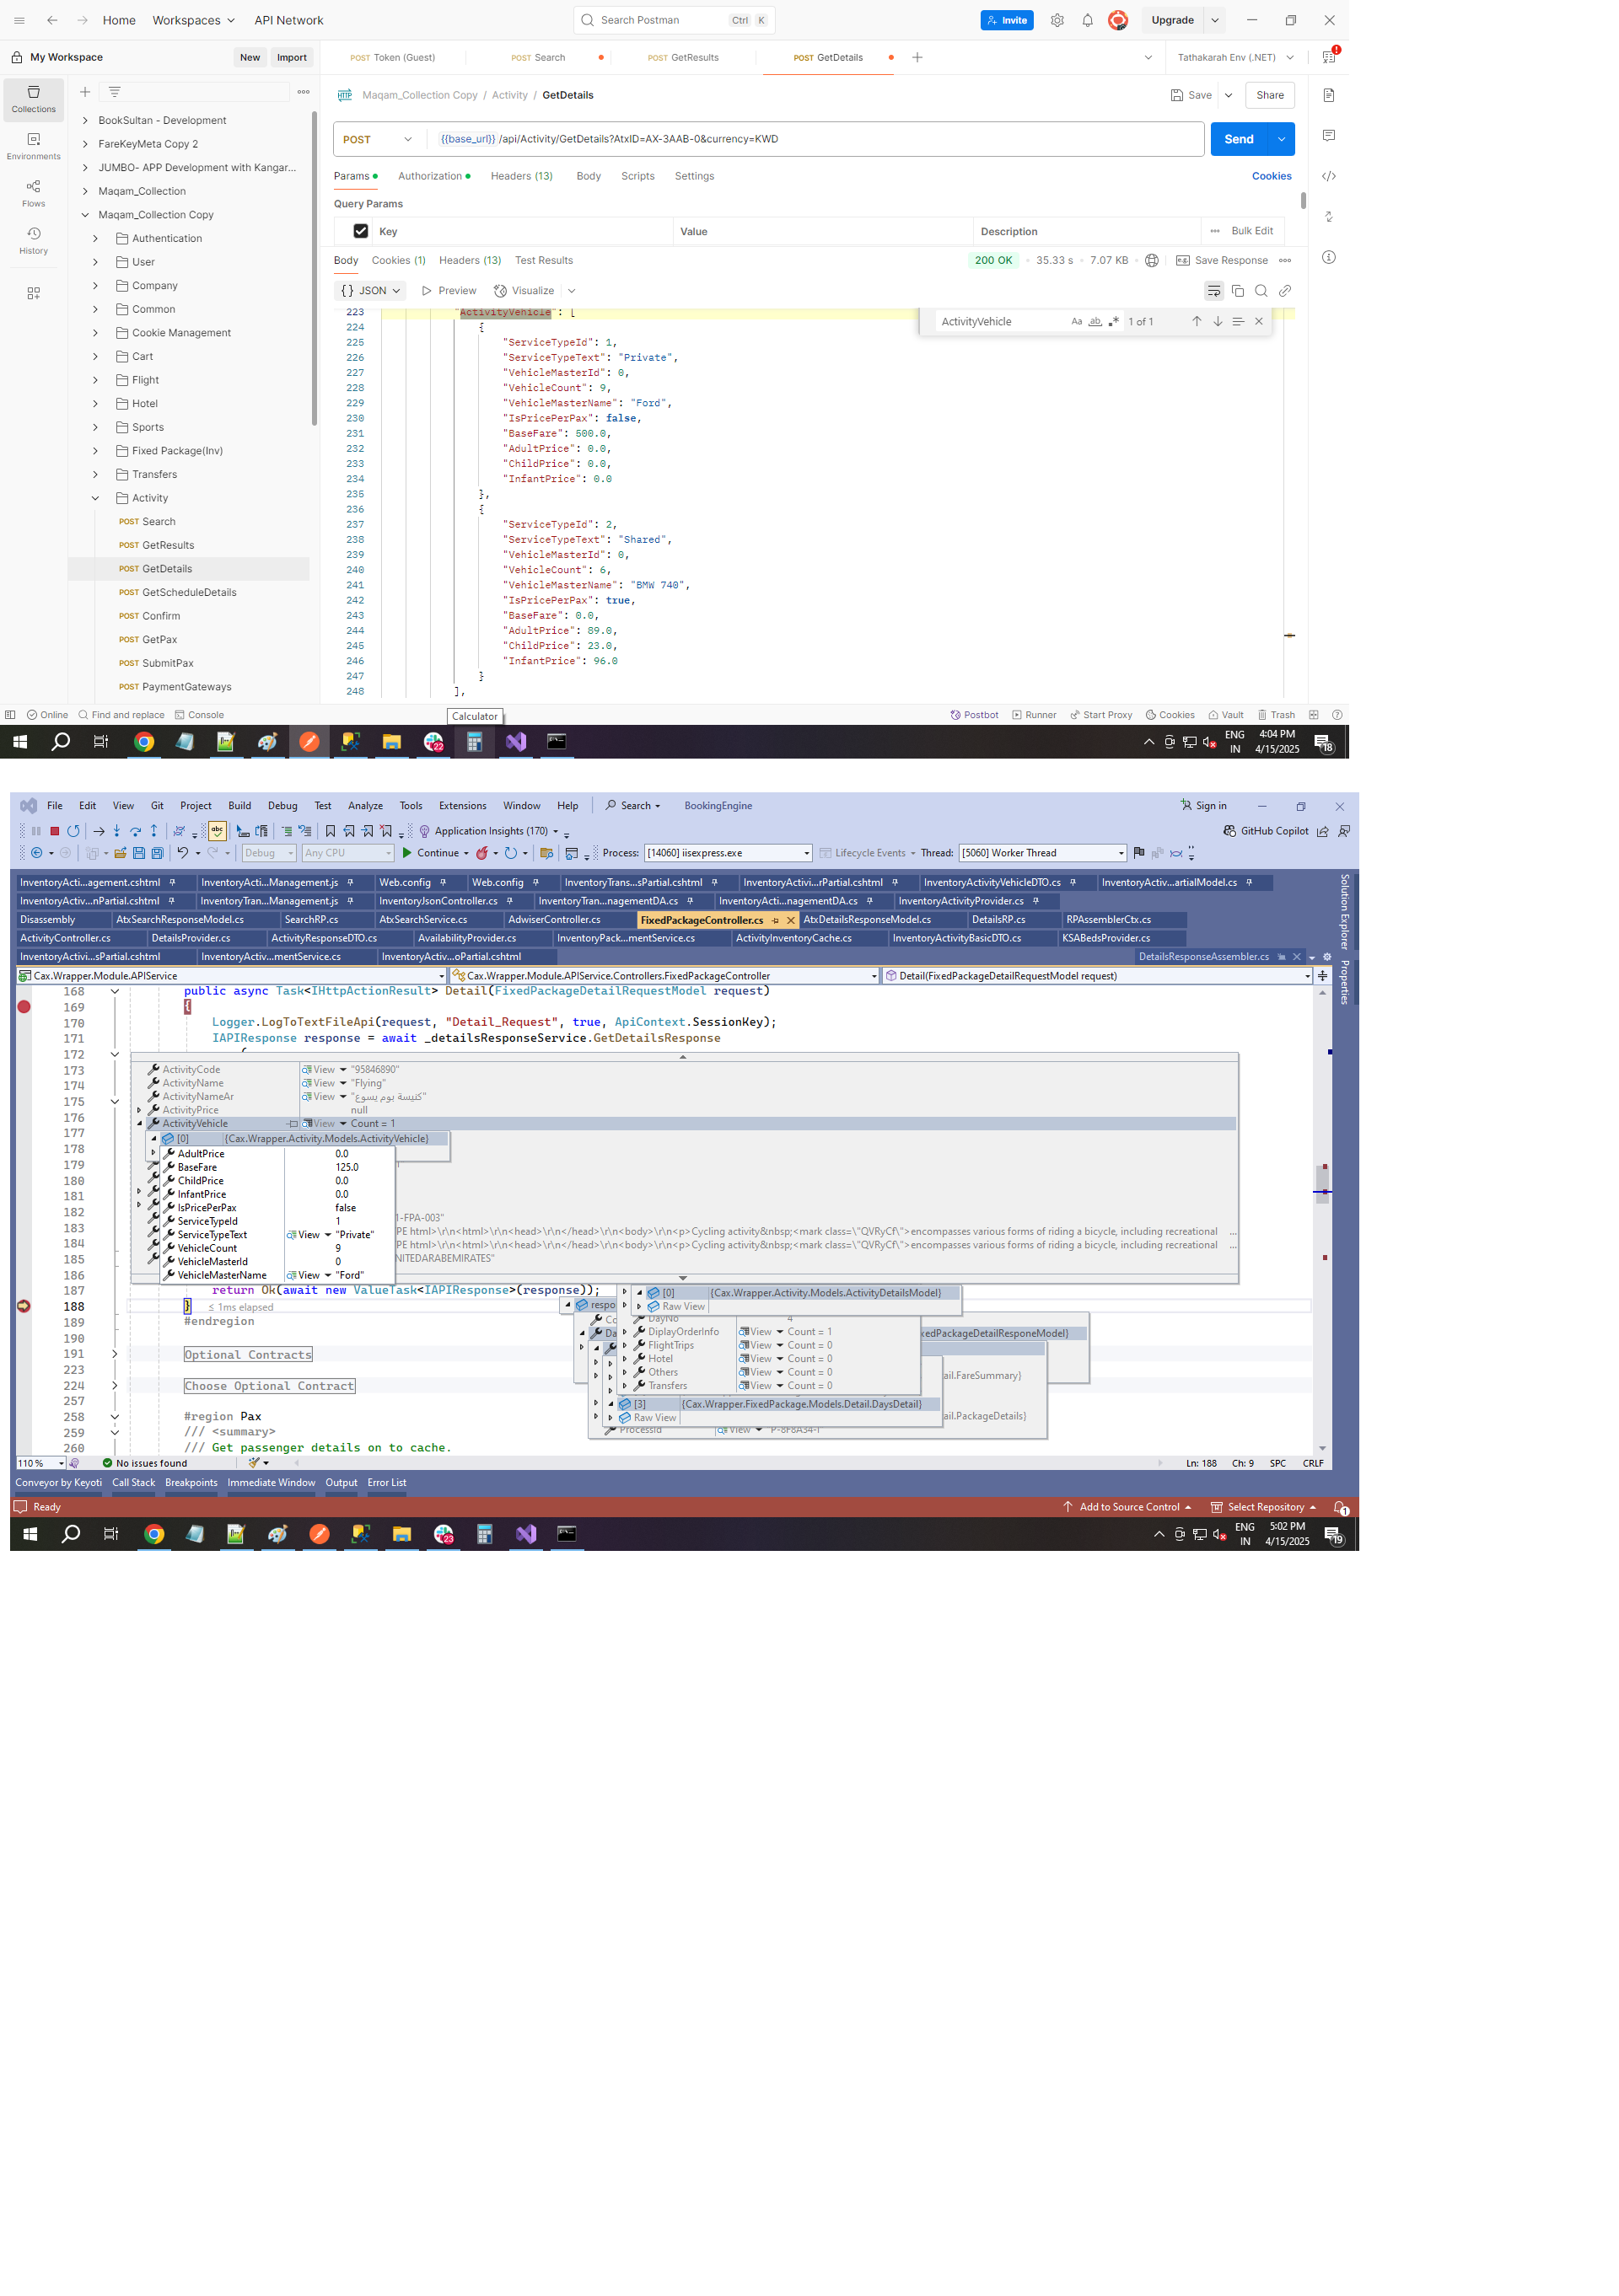Stop debugging with the red square

pos(55,831)
